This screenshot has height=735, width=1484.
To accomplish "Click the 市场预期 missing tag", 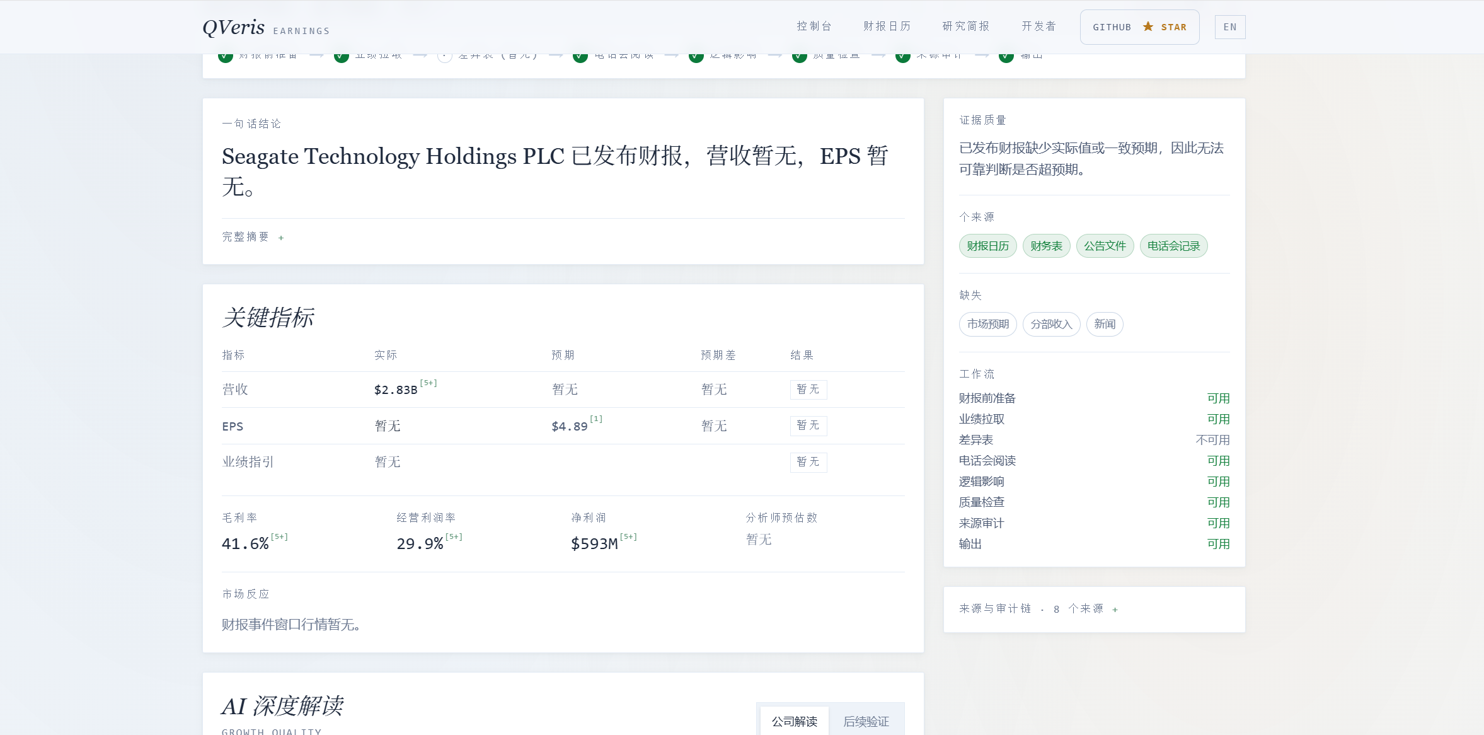I will pos(988,324).
